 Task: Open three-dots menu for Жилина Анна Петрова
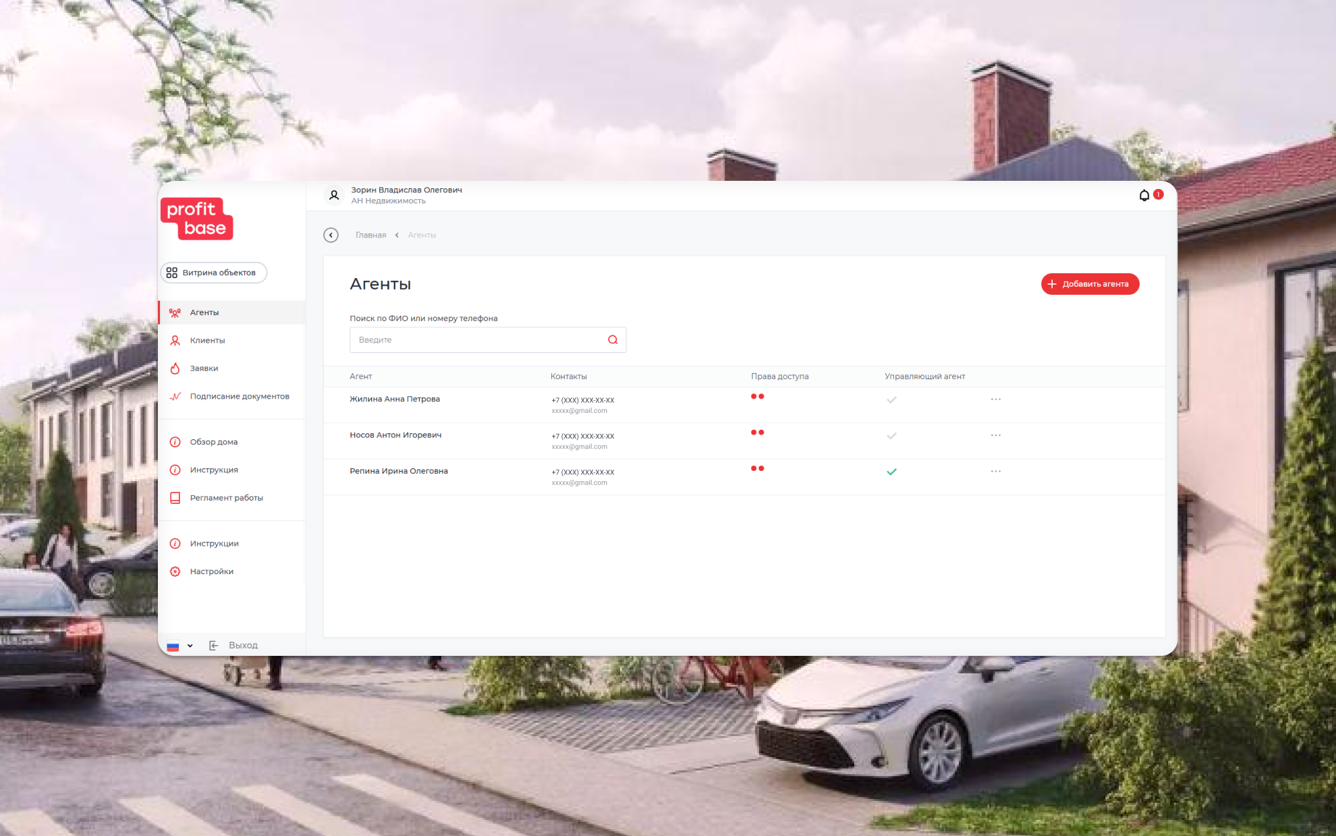[995, 399]
